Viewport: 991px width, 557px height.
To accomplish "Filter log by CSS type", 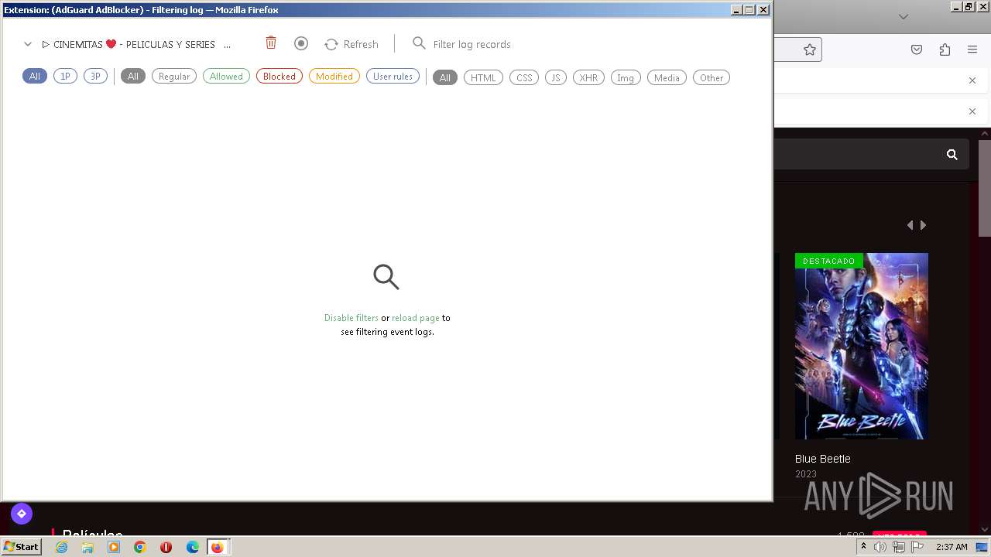I will tap(524, 77).
